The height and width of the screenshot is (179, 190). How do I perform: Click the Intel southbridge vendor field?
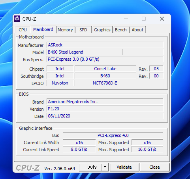tap(60, 76)
